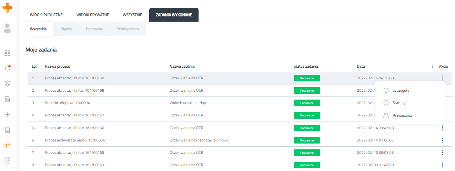Open the user avatar profile
Viewport: 455px width, 171px height.
pyautogui.click(x=7, y=28)
